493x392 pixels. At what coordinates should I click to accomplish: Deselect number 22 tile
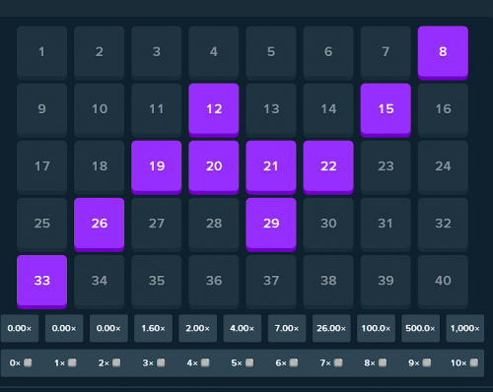[328, 167]
